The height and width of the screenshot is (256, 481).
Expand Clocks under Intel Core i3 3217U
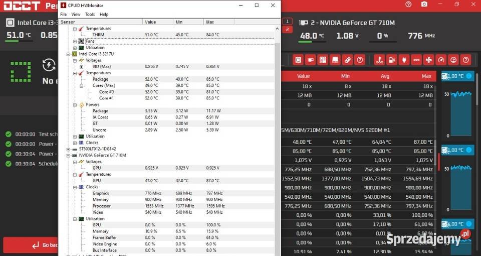click(75, 143)
